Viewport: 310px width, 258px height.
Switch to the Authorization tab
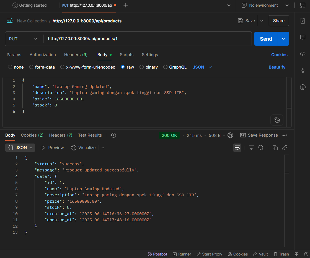pos(43,55)
